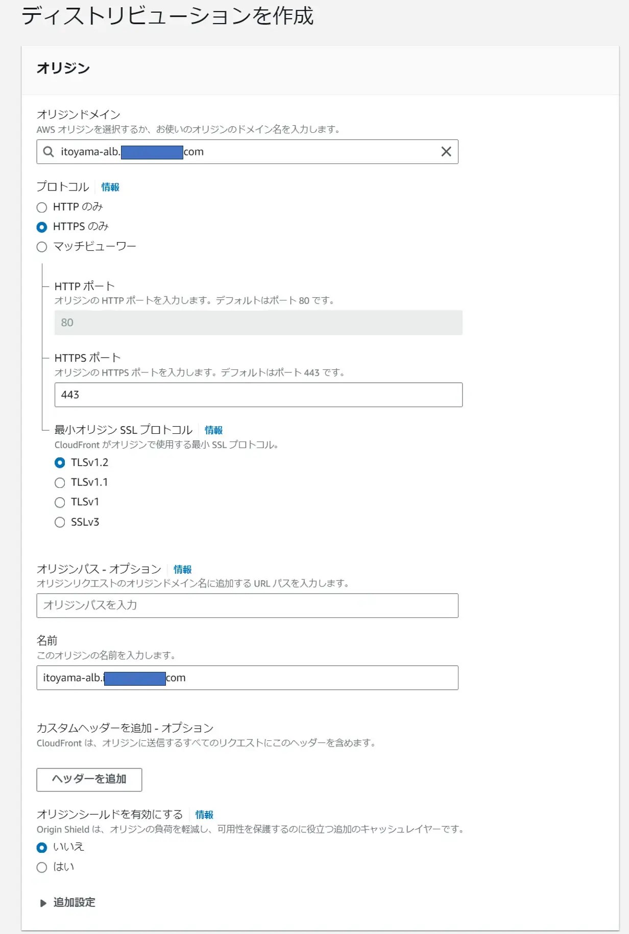This screenshot has height=934, width=629.
Task: Click the ヘッダーを追加 button
Action: (89, 780)
